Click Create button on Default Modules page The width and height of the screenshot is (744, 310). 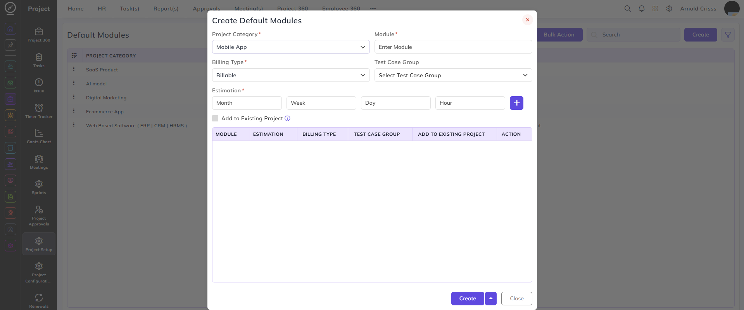pyautogui.click(x=701, y=35)
